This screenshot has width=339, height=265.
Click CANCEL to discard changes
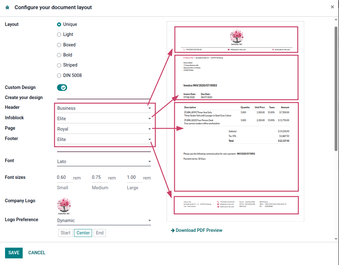click(x=37, y=253)
